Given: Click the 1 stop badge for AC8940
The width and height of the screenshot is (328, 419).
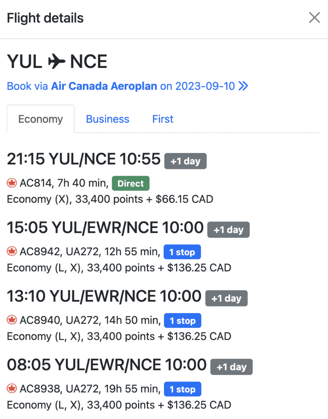Looking at the screenshot, I should click(x=182, y=321).
